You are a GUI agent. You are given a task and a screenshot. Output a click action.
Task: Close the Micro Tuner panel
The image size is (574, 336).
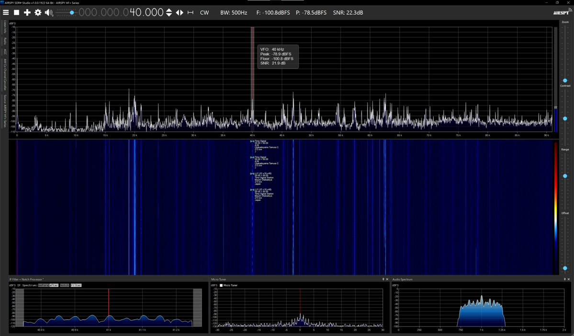coord(387,279)
